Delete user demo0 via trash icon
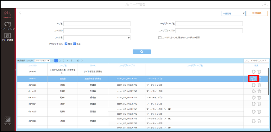The image size is (271, 132). pyautogui.click(x=259, y=72)
